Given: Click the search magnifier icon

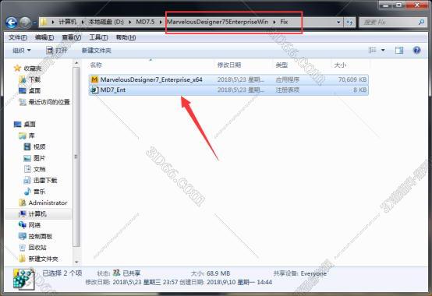Looking at the screenshot, I should (421, 23).
